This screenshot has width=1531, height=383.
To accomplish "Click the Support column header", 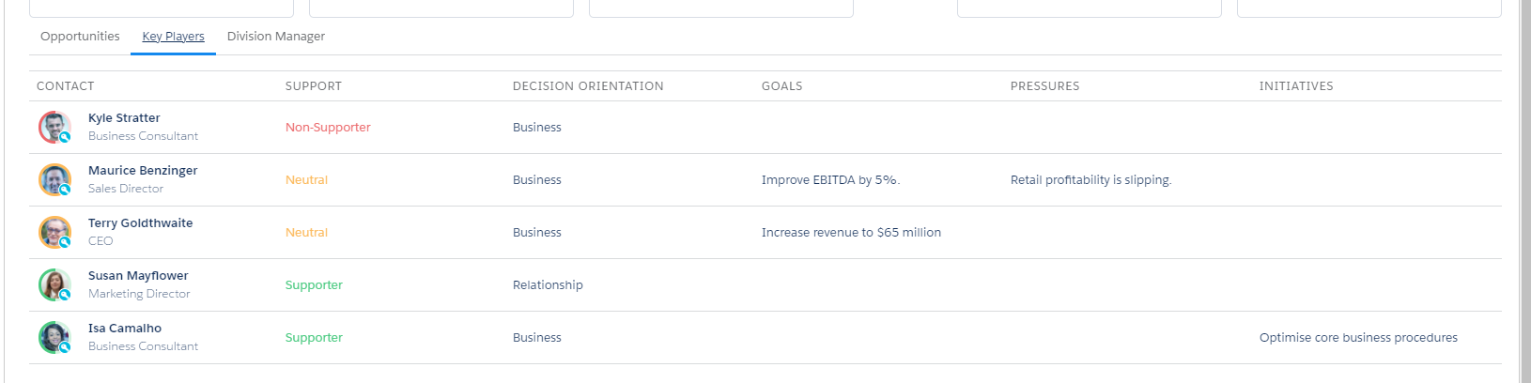I will coord(314,86).
